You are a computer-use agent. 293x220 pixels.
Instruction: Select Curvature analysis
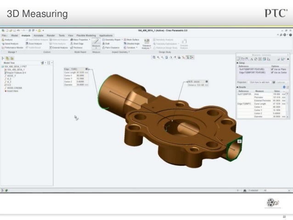click(x=130, y=48)
